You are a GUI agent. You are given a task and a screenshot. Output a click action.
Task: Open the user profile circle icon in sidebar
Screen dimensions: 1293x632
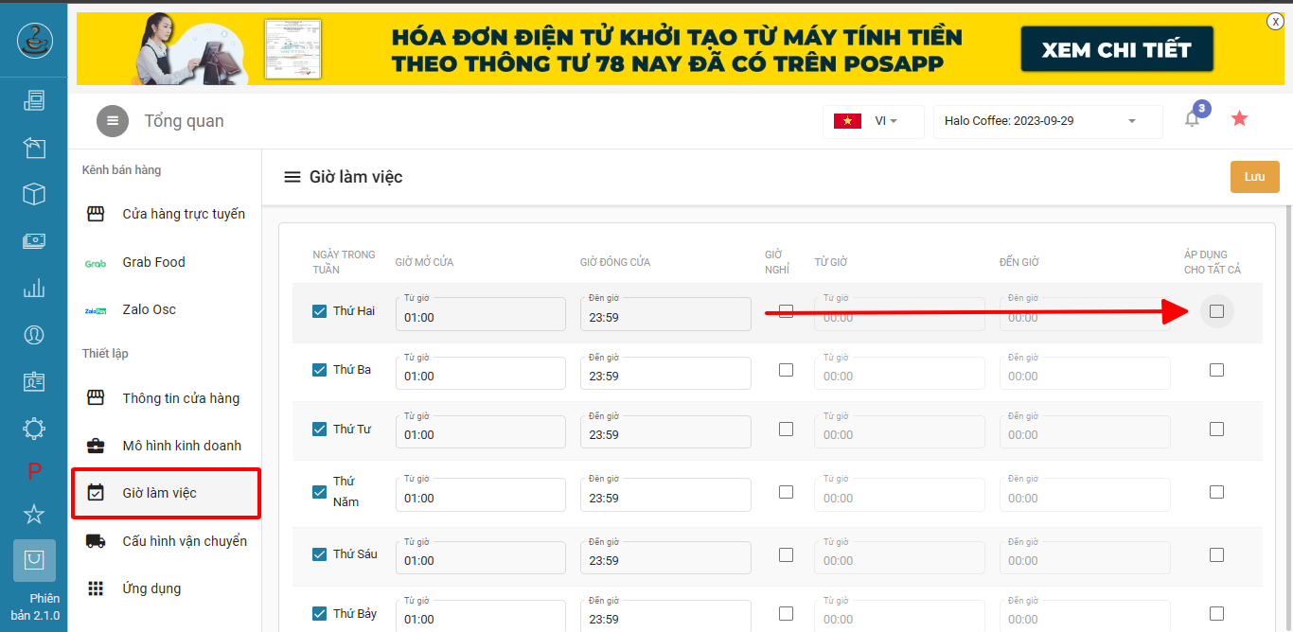click(34, 335)
